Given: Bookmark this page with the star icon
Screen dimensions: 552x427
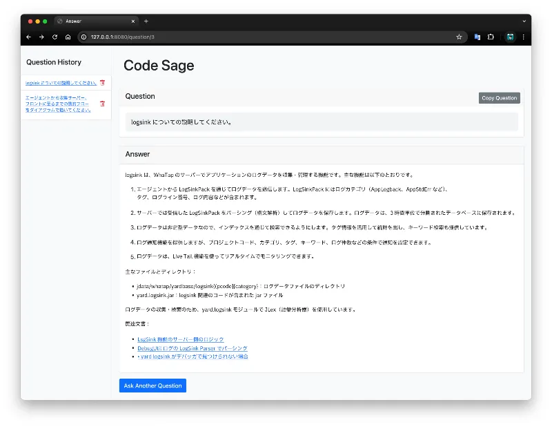Looking at the screenshot, I should [x=459, y=37].
